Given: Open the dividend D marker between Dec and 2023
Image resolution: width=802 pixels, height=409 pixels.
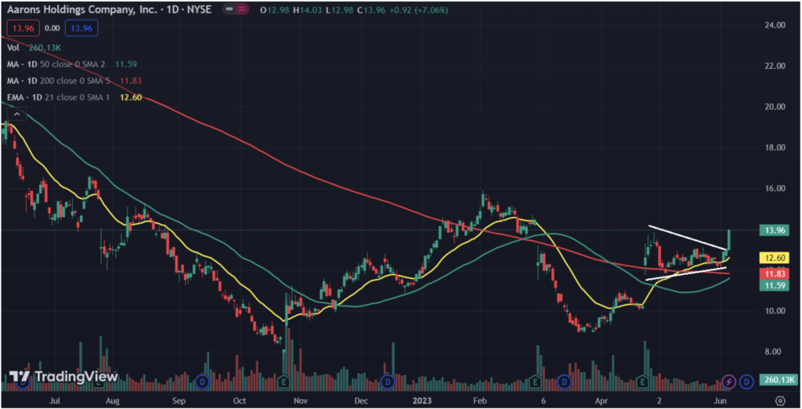Looking at the screenshot, I should point(388,382).
